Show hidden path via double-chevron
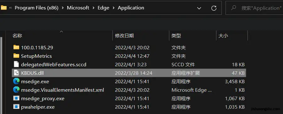283x114 pixels. tap(10, 8)
